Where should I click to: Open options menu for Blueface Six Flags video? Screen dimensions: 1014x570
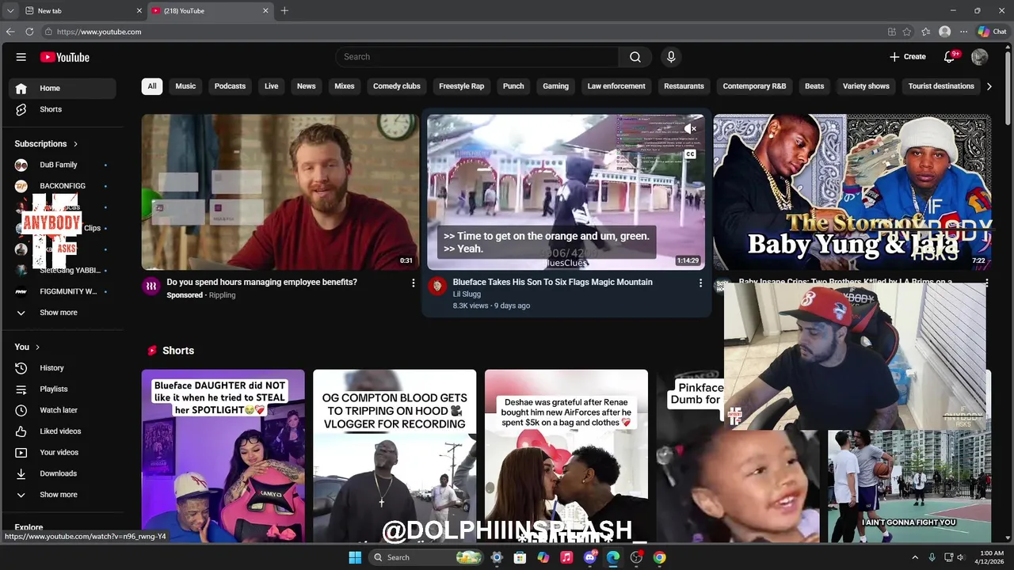pos(700,283)
